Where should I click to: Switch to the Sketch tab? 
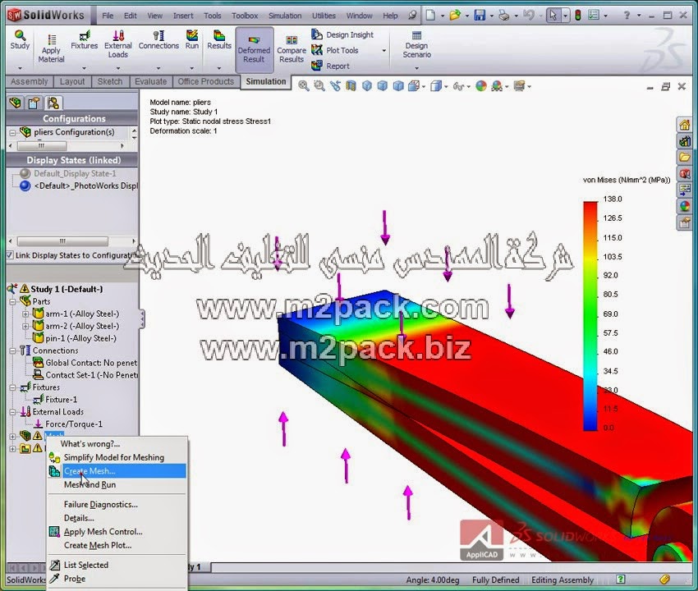(110, 81)
